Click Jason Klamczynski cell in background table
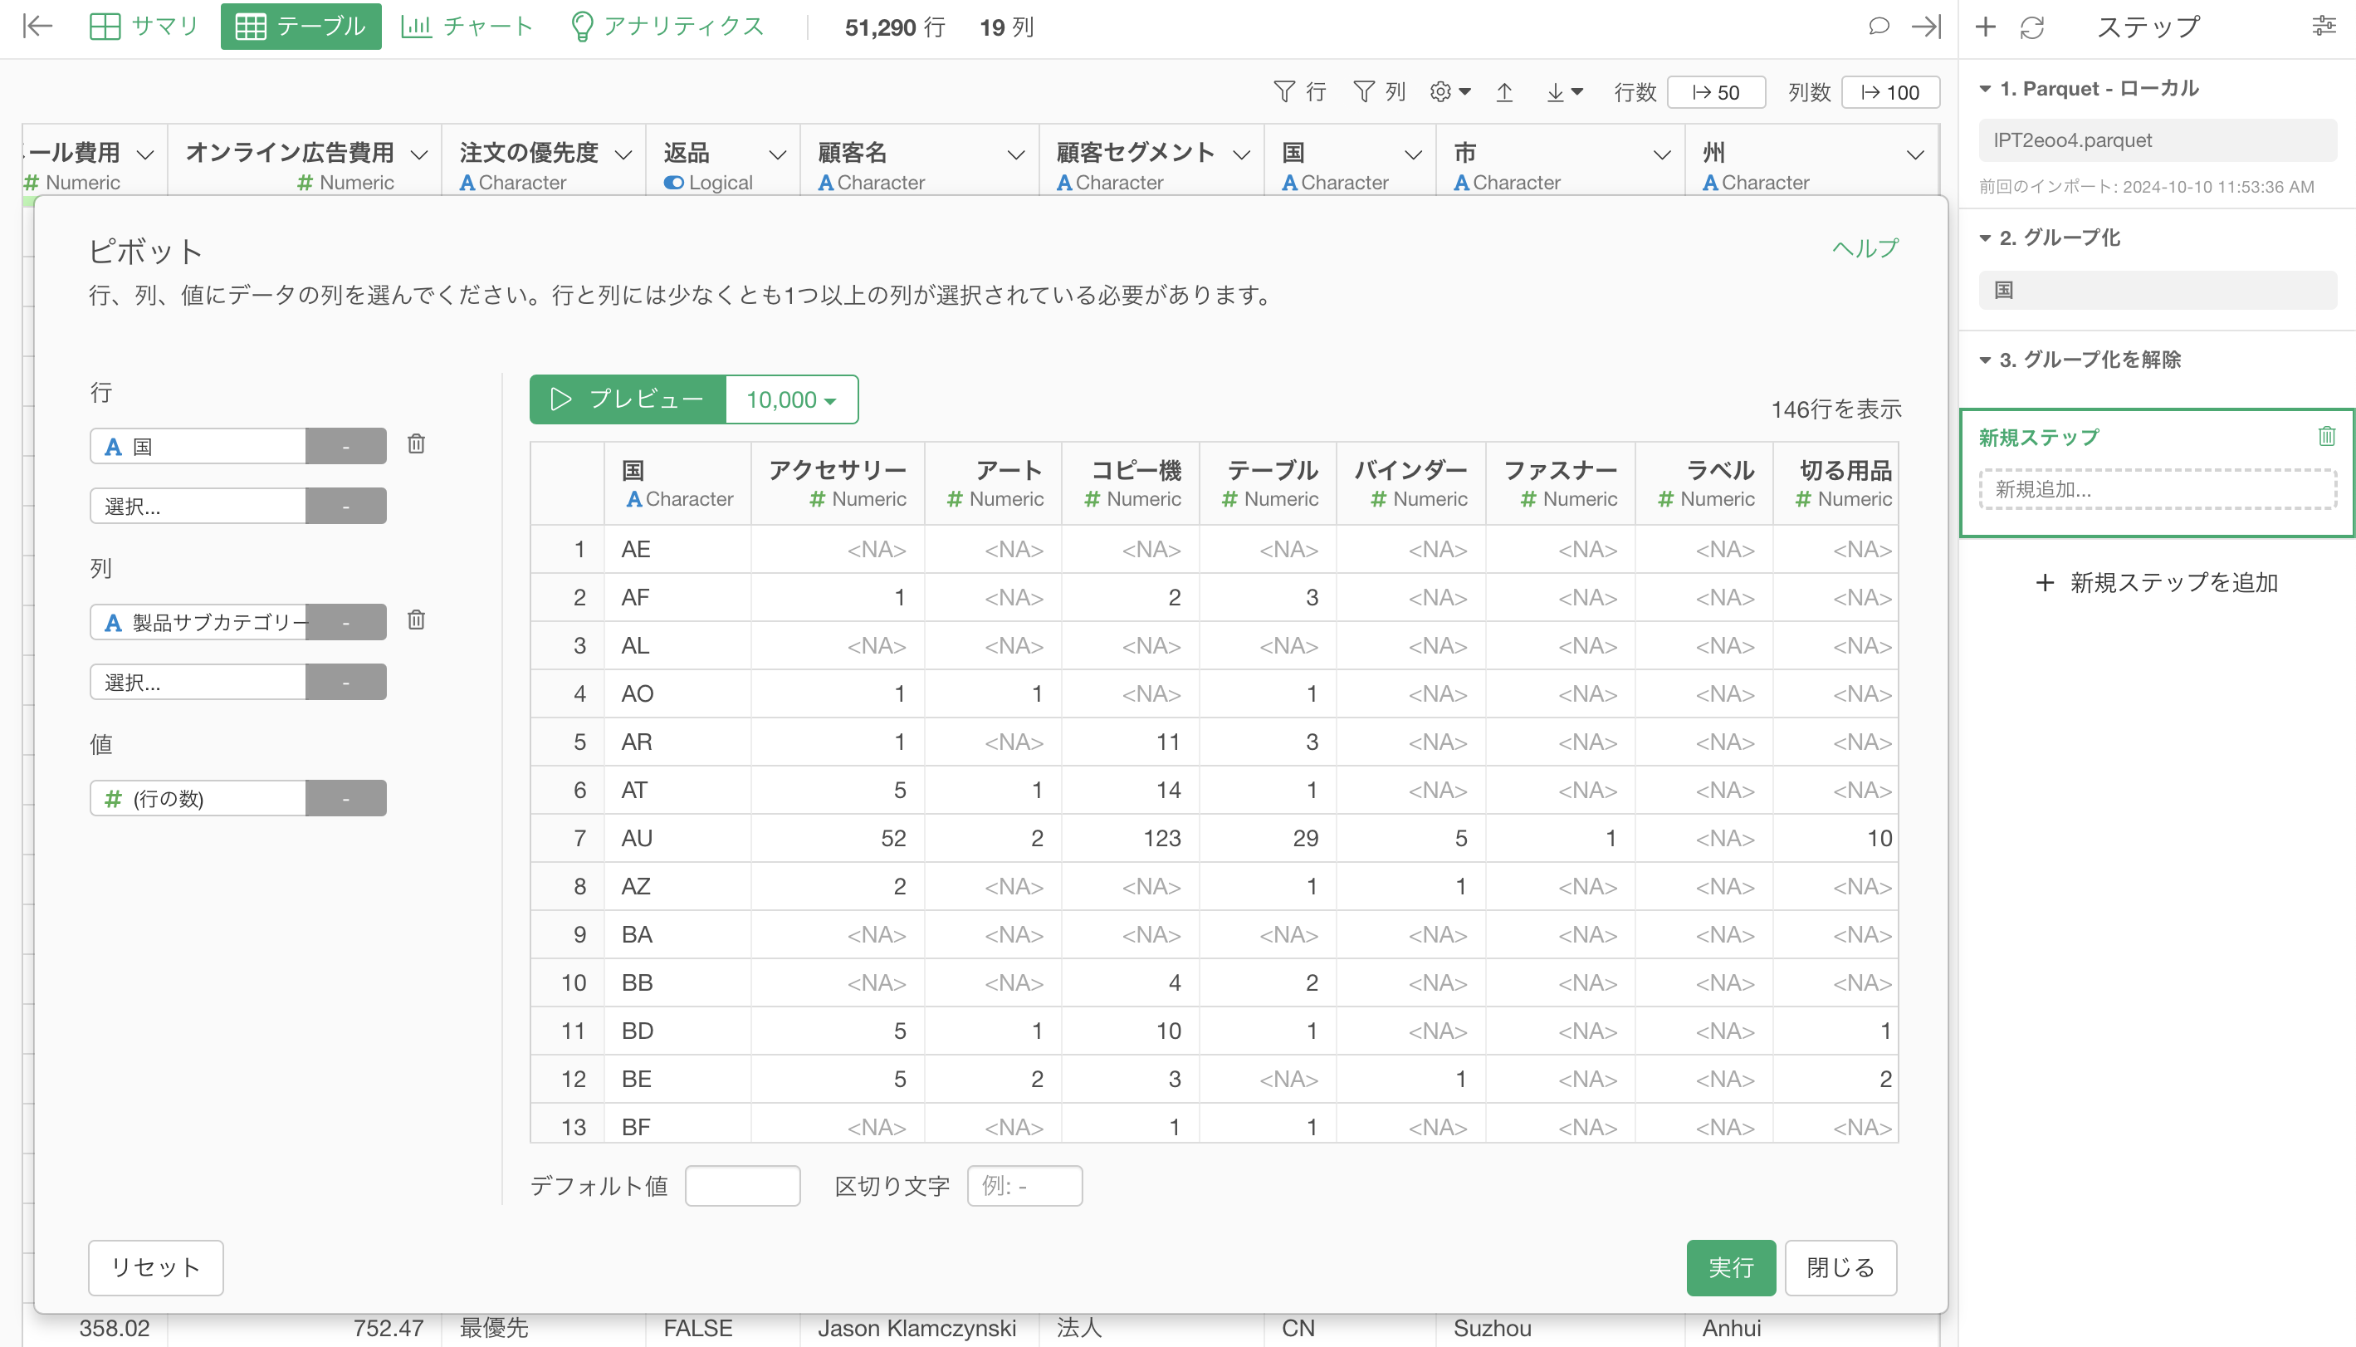This screenshot has height=1347, width=2356. pyautogui.click(x=917, y=1329)
